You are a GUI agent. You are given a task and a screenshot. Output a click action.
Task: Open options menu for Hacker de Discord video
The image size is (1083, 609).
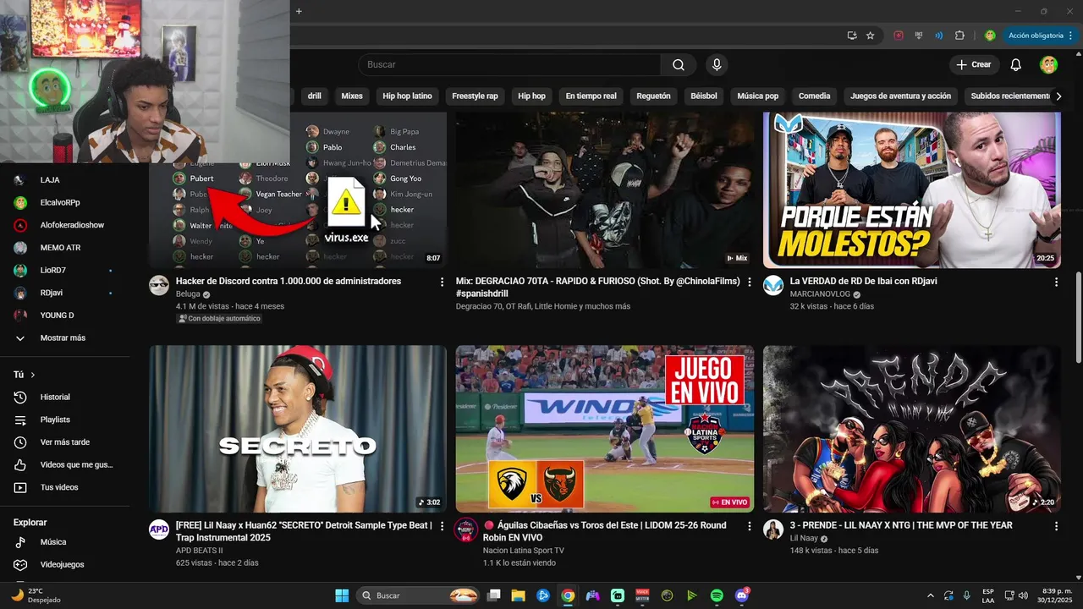[x=442, y=282]
